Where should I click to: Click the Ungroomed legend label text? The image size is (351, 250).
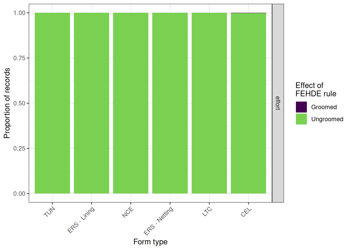[327, 119]
